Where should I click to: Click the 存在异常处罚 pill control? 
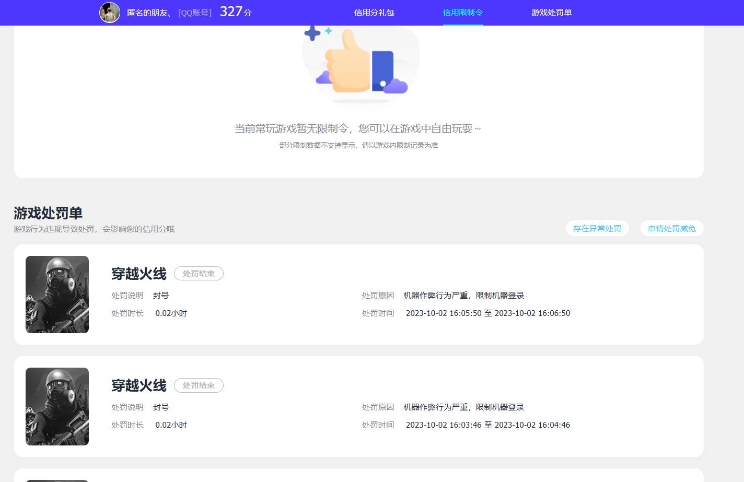597,228
